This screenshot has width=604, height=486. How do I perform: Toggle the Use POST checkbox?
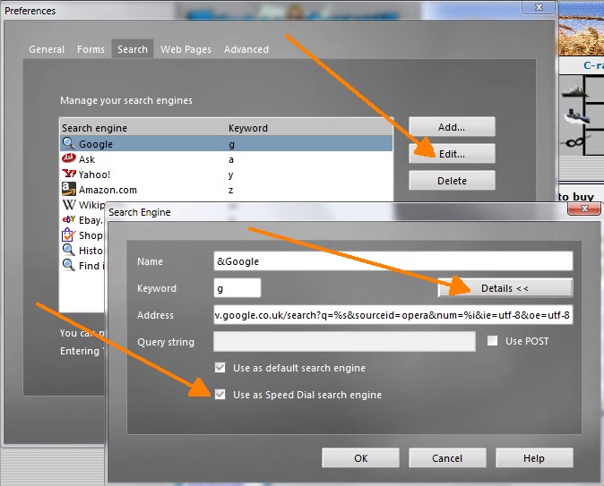[x=492, y=340]
